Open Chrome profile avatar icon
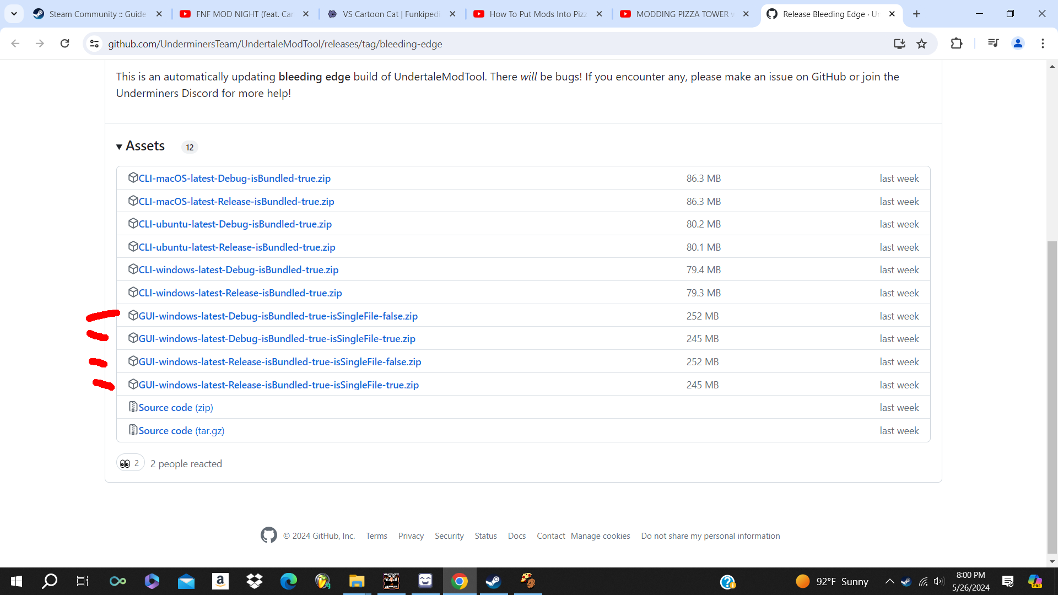 click(x=1018, y=44)
